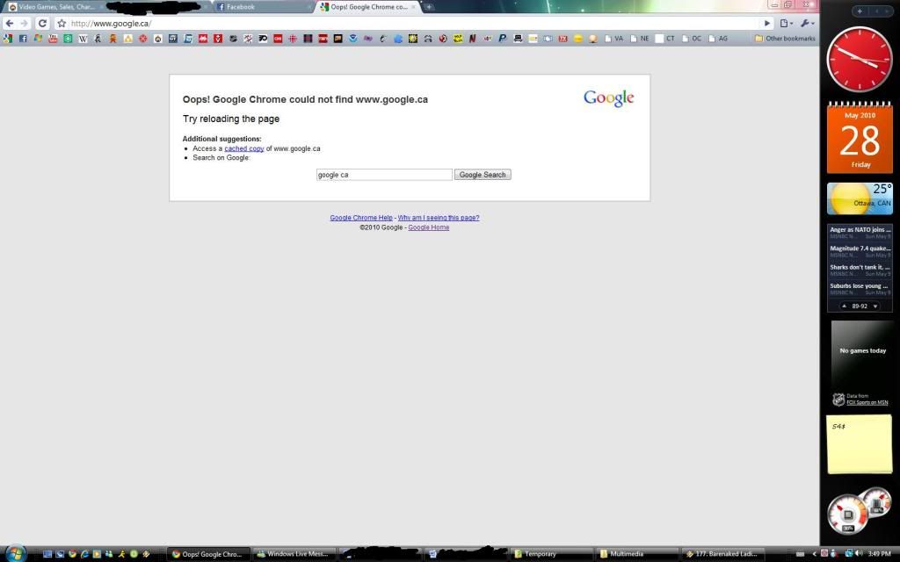Switch to the Video Games, Sales, Charts tab
This screenshot has height=562, width=900.
coord(51,7)
